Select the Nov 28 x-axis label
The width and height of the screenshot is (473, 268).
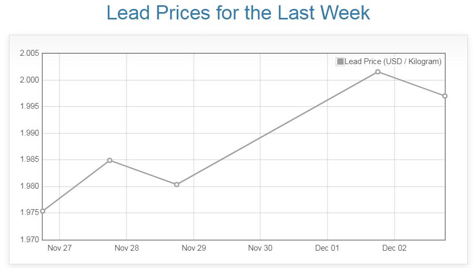coord(127,249)
